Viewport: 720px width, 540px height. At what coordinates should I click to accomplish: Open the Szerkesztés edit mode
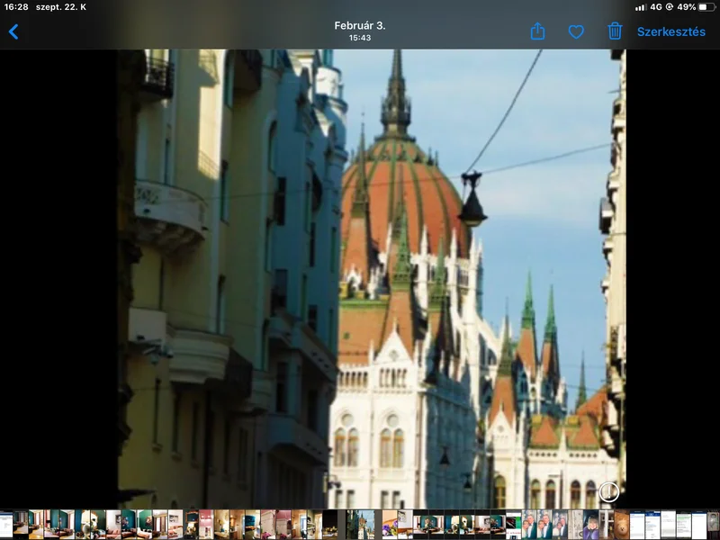[670, 31]
